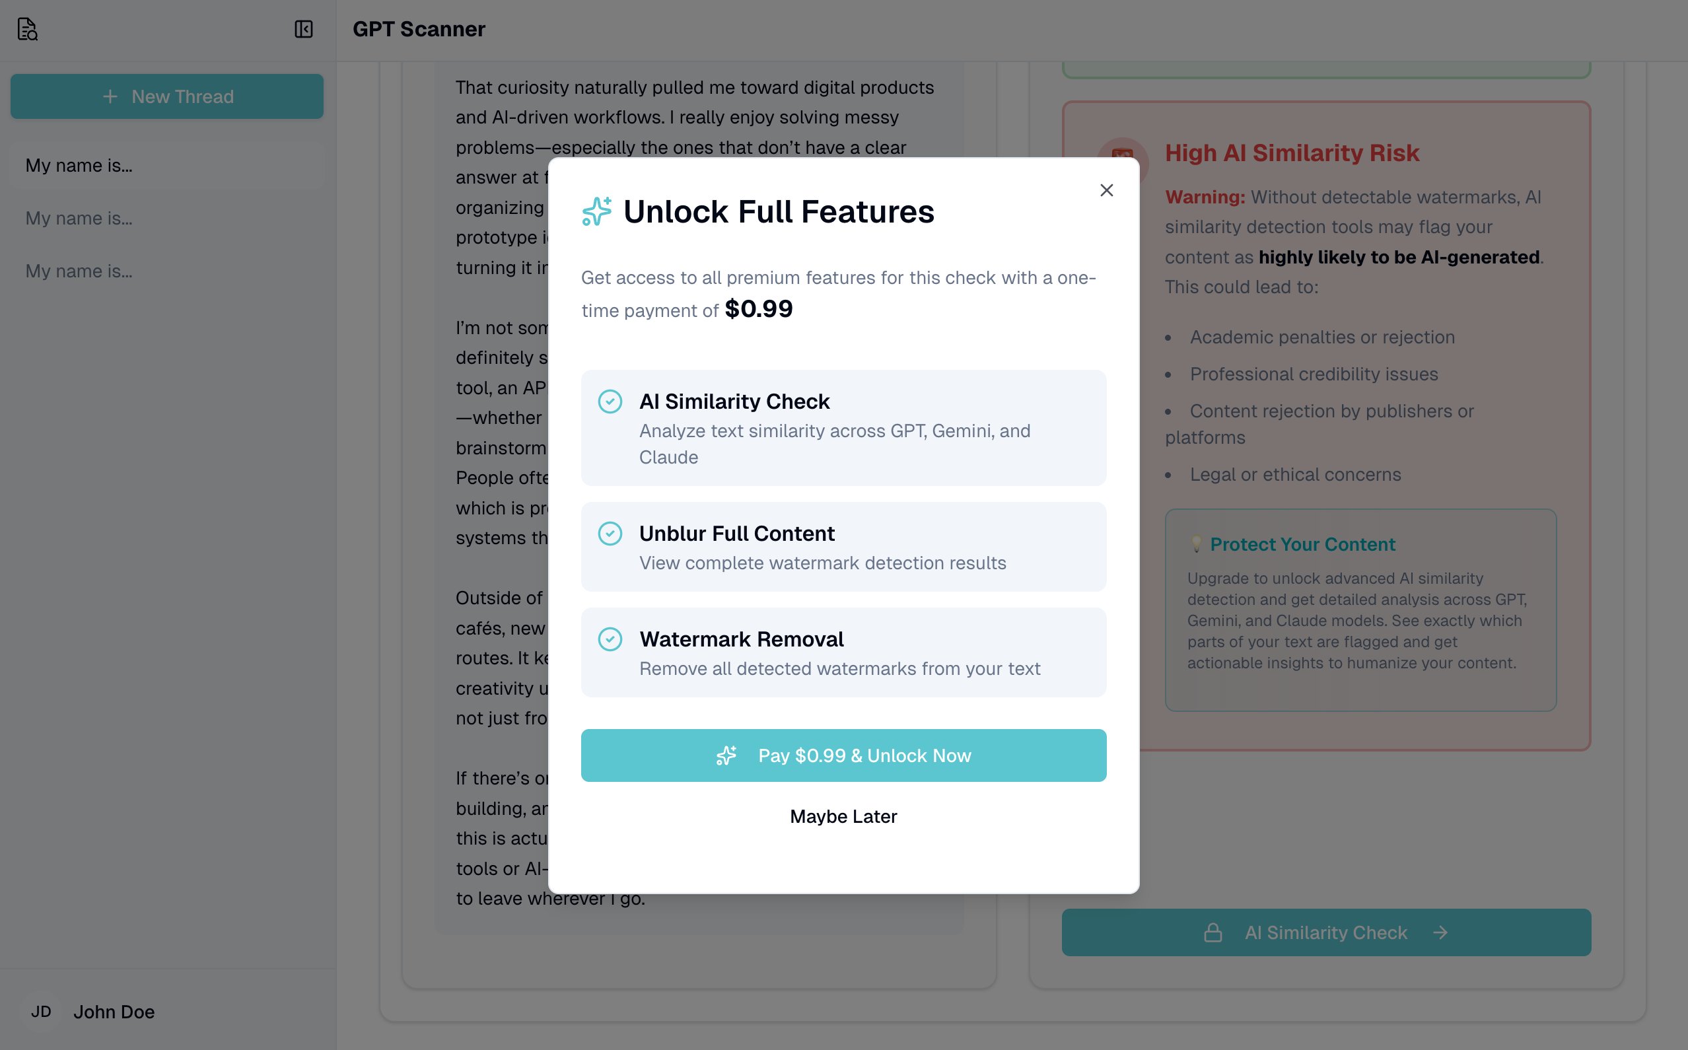The height and width of the screenshot is (1050, 1688).
Task: Open the second My name is... thread
Action: (x=79, y=218)
